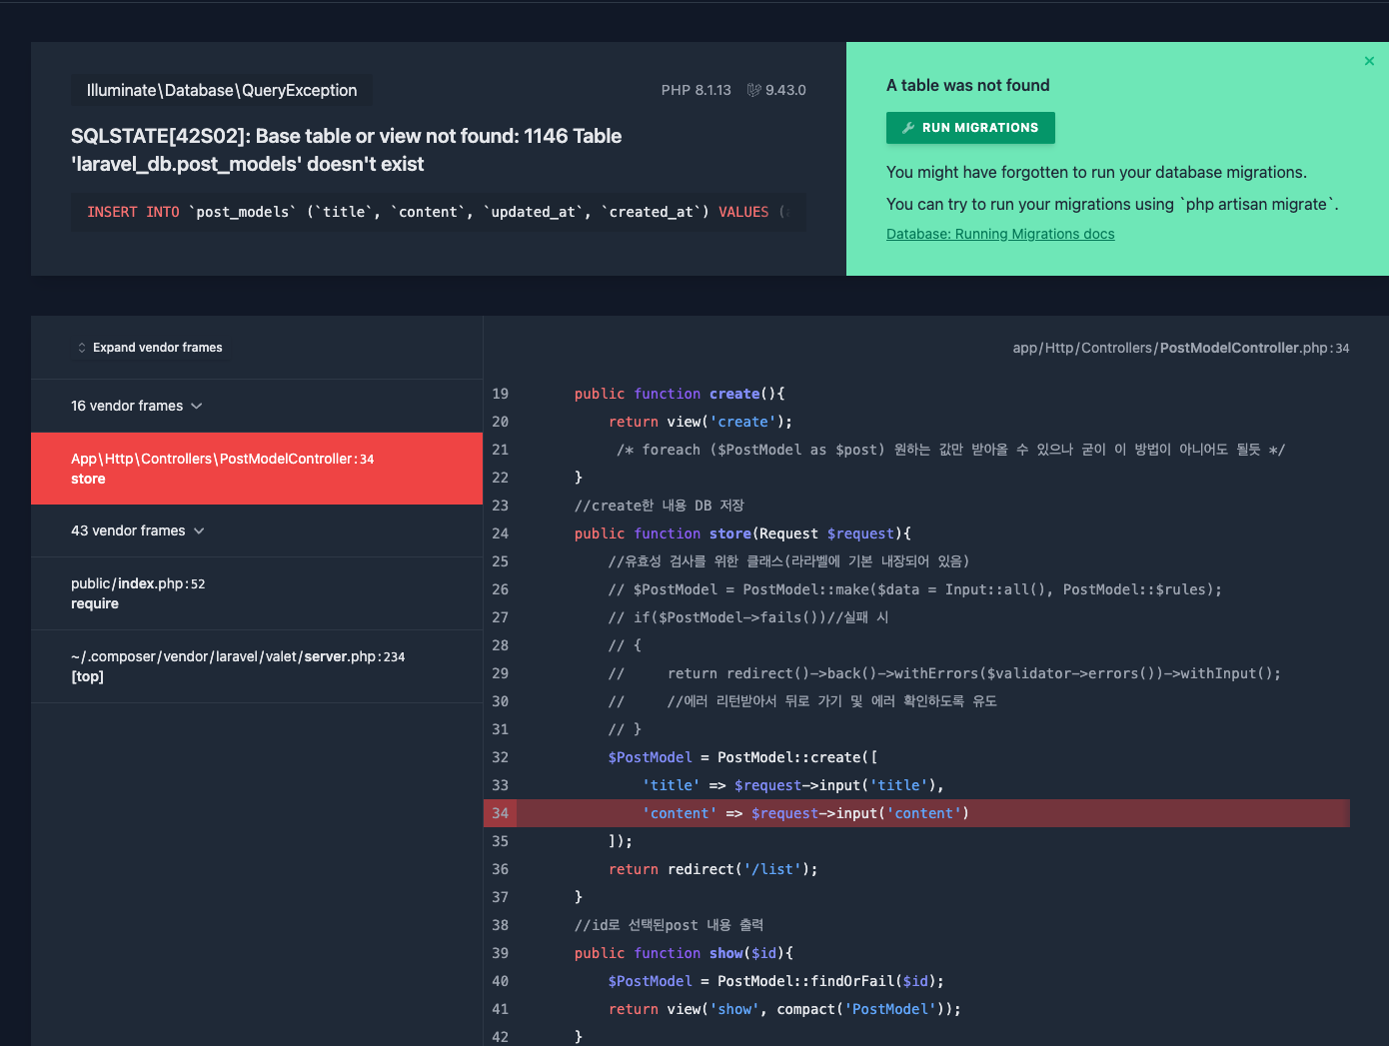Viewport: 1389px width, 1046px height.
Task: Click the "'title' => $request->input('title')," line
Action: (793, 785)
